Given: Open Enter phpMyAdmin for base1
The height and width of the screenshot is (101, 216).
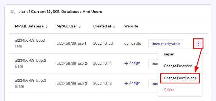Looking at the screenshot, I should pos(166,44).
